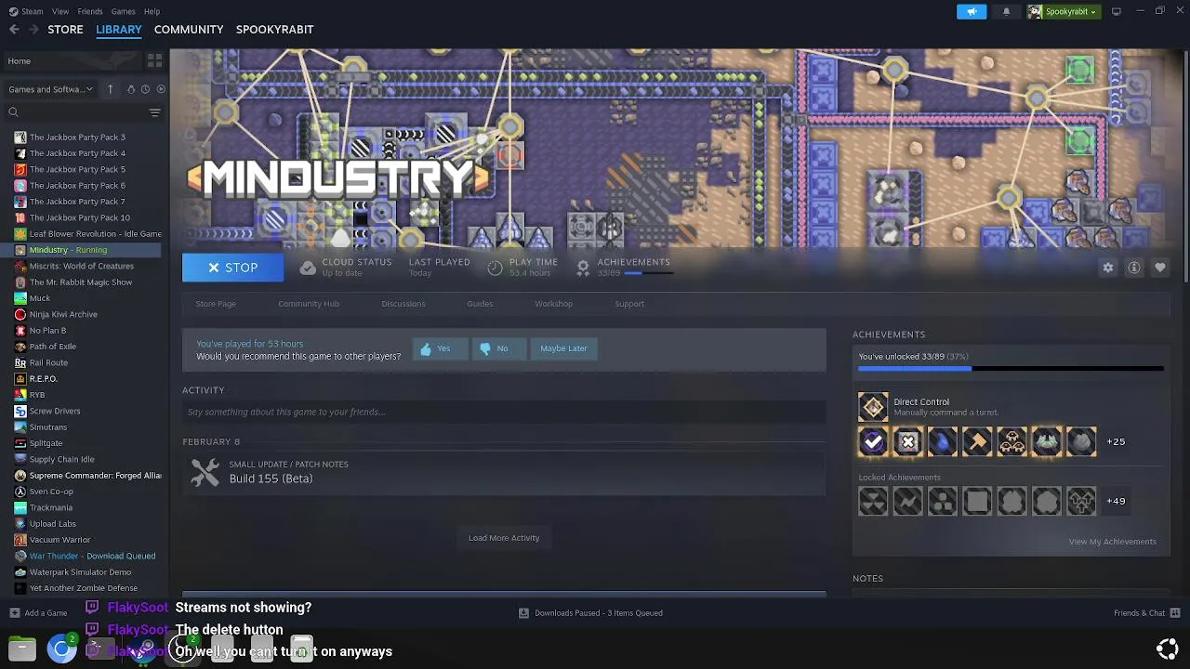This screenshot has height=669, width=1190.
Task: Open Chrome from the taskbar
Action: (x=62, y=649)
